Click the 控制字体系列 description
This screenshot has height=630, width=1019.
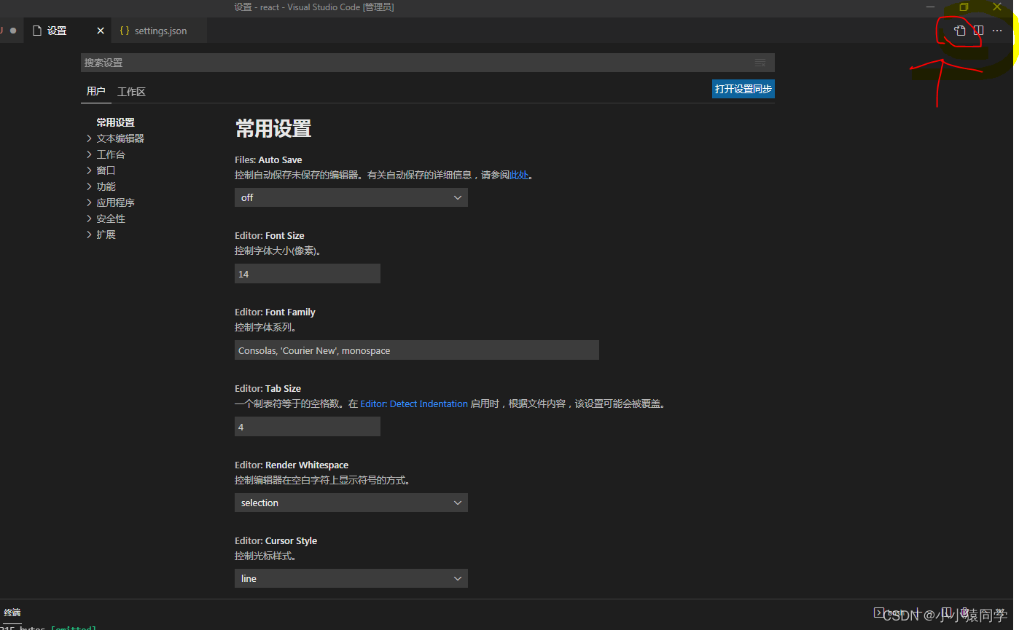265,327
